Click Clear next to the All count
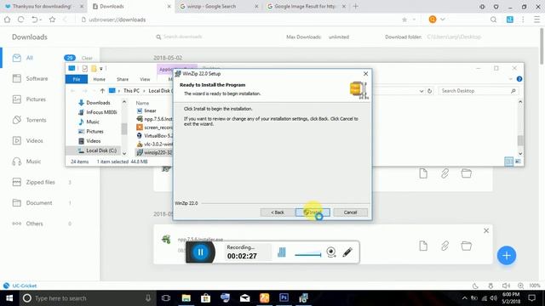 click(x=87, y=58)
